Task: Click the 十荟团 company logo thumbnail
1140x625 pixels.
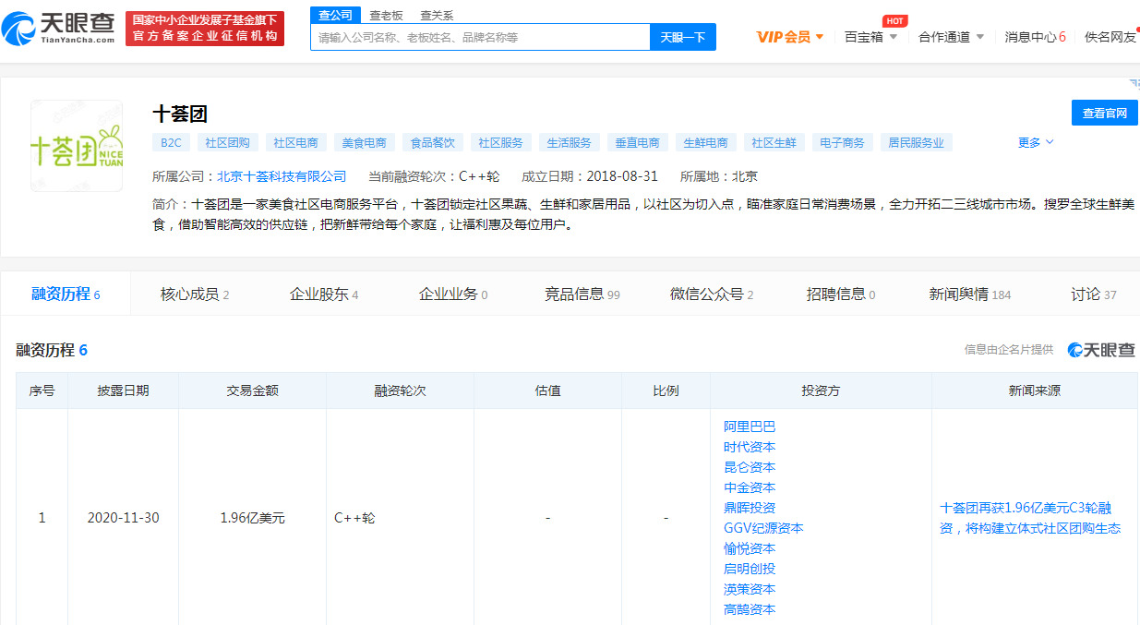Action: point(77,147)
